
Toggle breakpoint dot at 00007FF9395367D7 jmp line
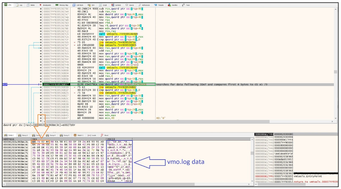tap(41, 45)
